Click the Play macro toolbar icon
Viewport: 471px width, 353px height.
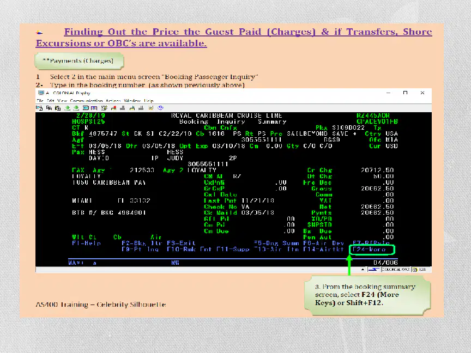point(132,108)
